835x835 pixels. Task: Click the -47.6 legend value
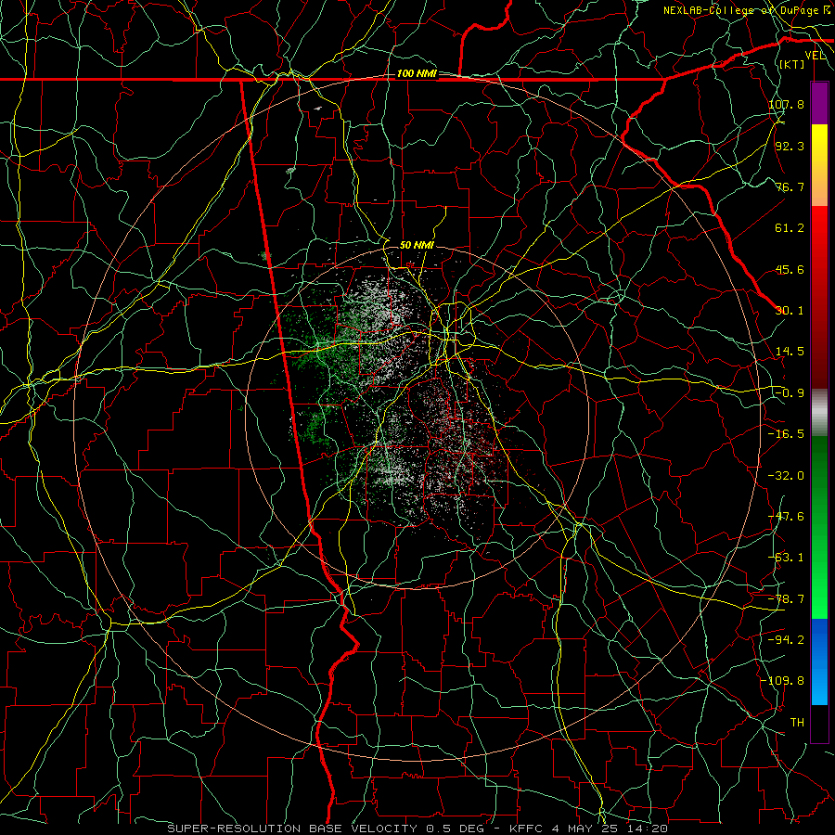pyautogui.click(x=786, y=517)
